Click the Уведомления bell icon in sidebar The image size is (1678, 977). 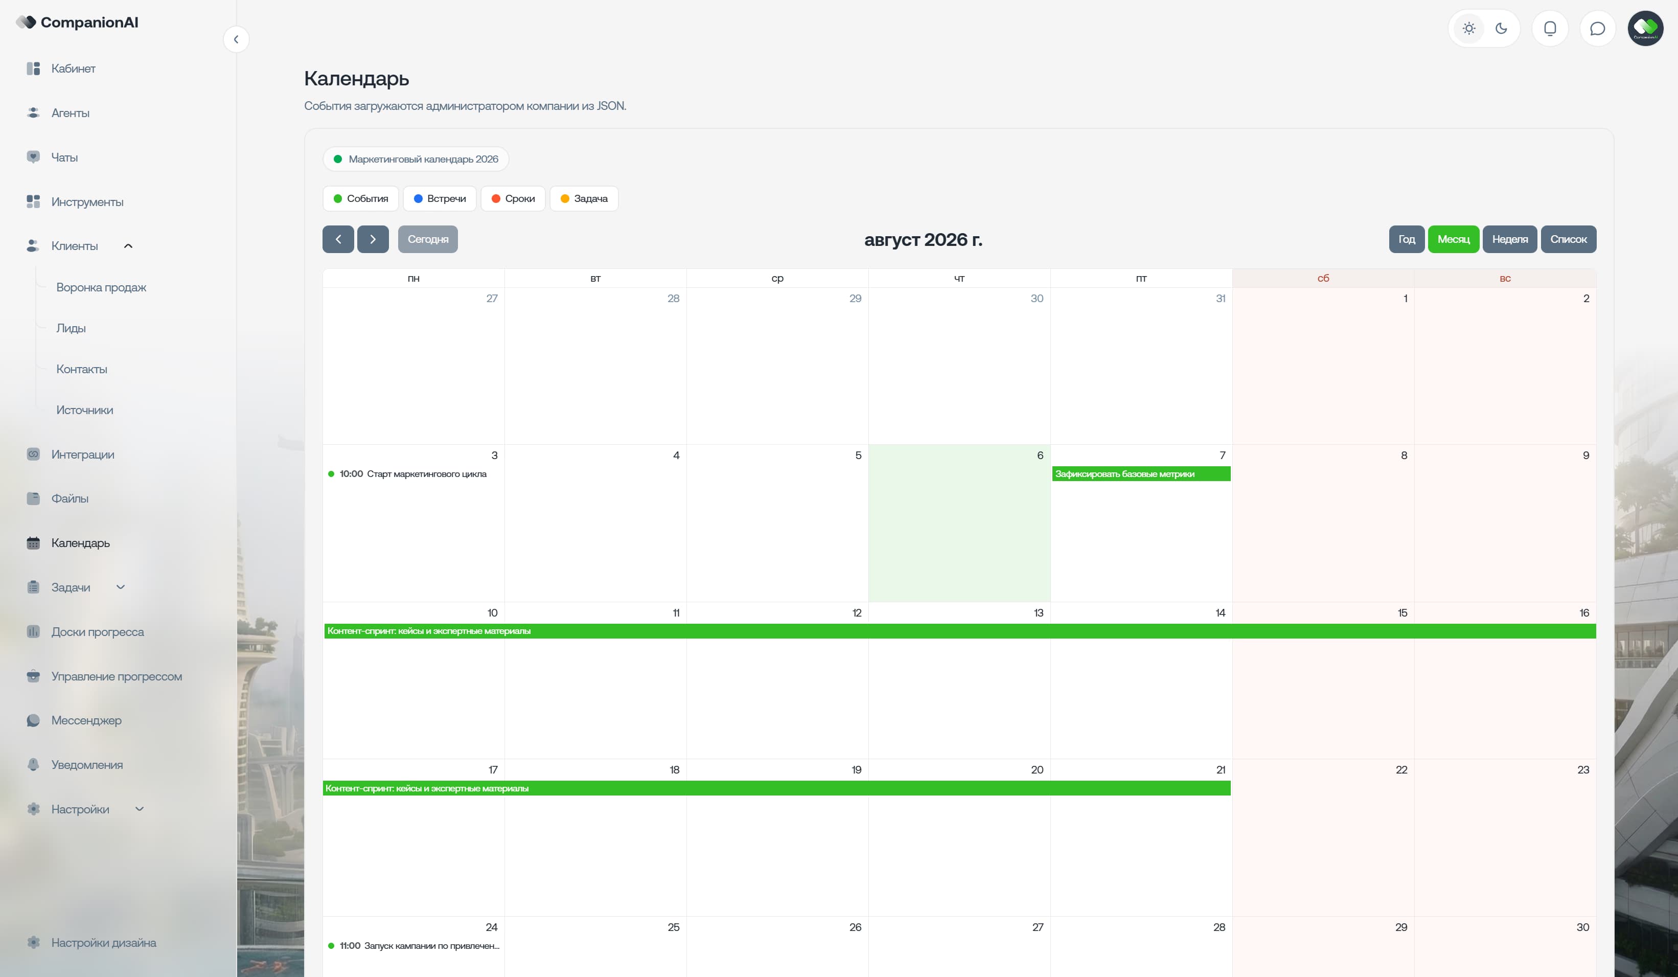coord(33,764)
